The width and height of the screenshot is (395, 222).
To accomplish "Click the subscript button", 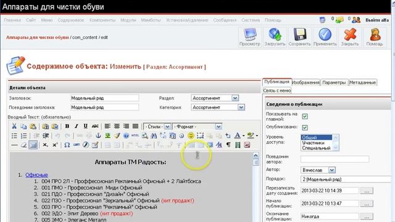I will point(45,145).
